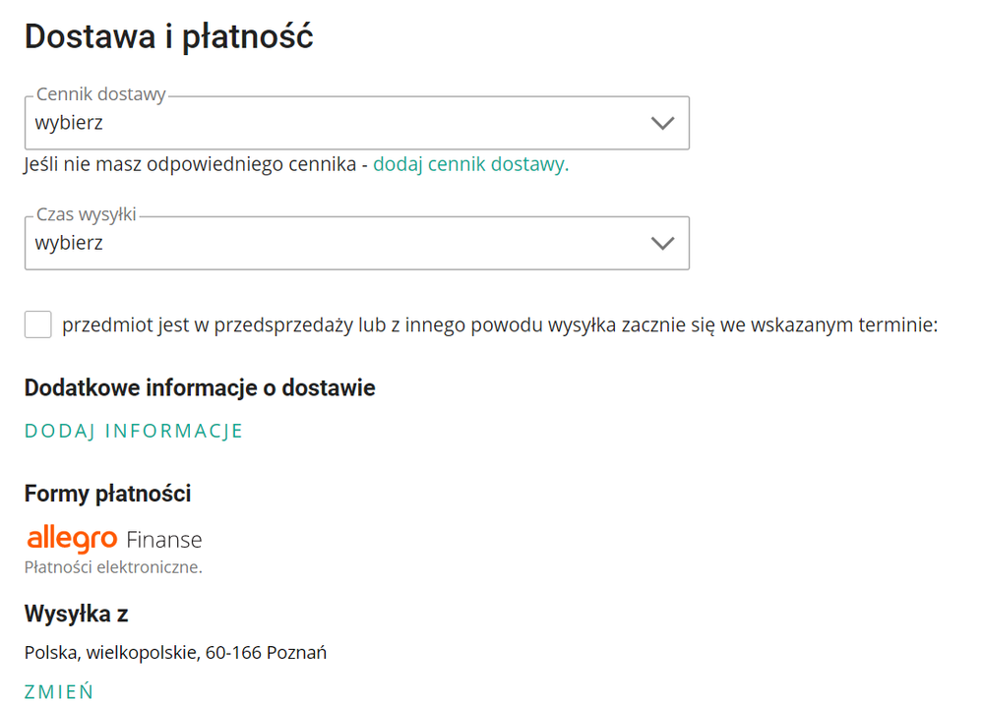Image resolution: width=983 pixels, height=704 pixels.
Task: Select the 'Płatności elektroniczne.' caption
Action: click(x=113, y=567)
